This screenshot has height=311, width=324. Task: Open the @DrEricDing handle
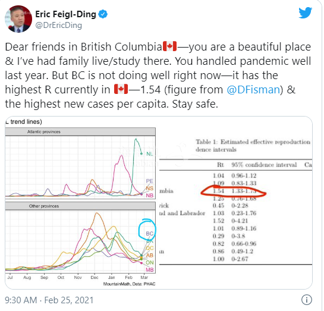tap(59, 25)
